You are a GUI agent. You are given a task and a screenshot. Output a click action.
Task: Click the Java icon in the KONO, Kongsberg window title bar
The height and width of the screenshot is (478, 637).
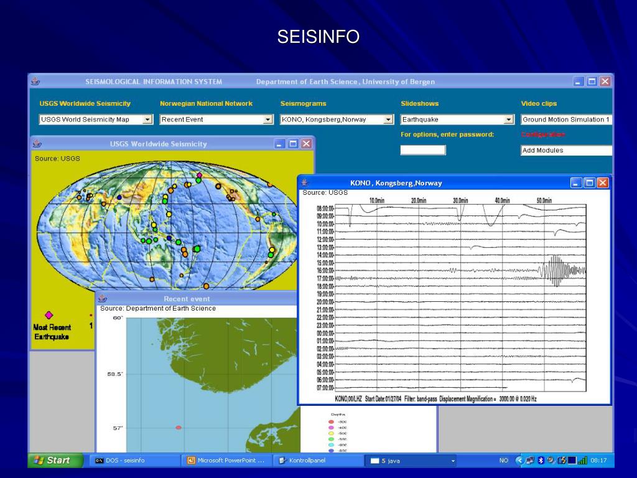(305, 183)
